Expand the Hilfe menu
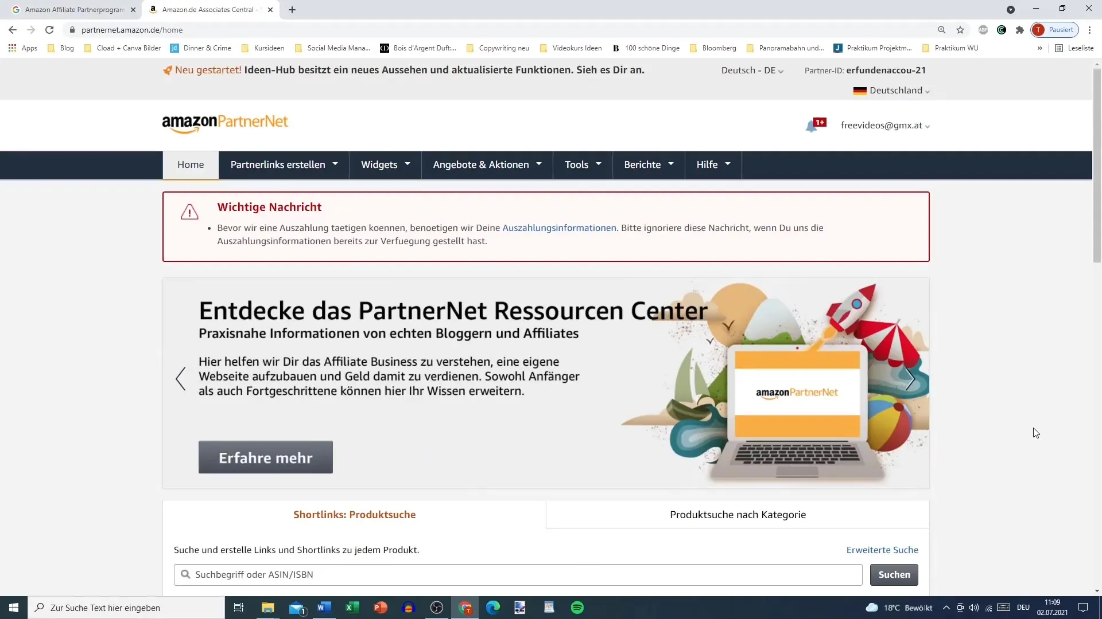The image size is (1102, 619). click(713, 165)
